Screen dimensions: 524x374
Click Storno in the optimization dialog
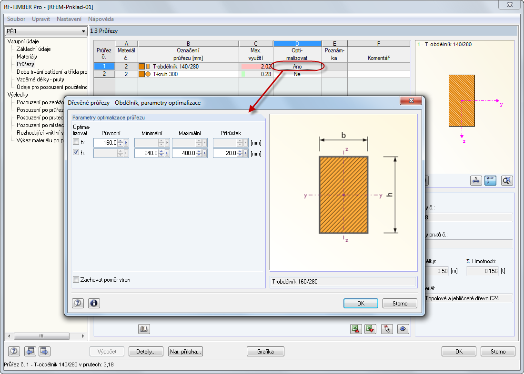pyautogui.click(x=400, y=303)
